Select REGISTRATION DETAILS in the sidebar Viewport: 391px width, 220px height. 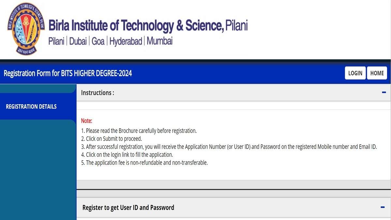[x=31, y=107]
